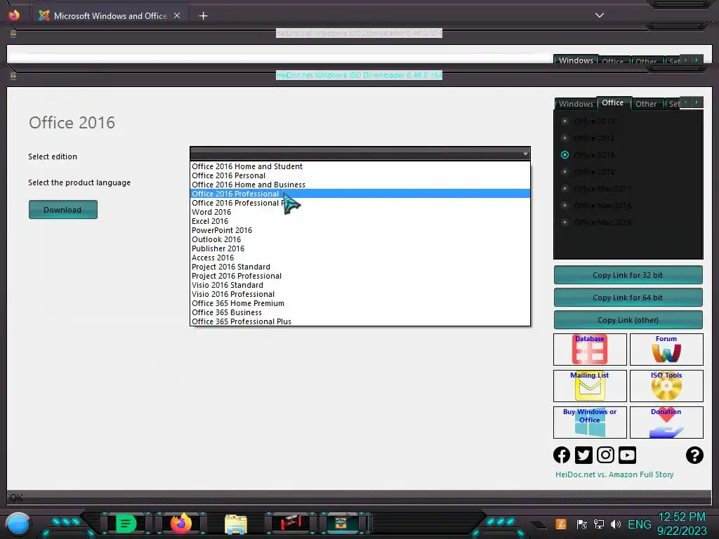The height and width of the screenshot is (539, 719).
Task: Open the Instagram social icon
Action: pyautogui.click(x=605, y=455)
